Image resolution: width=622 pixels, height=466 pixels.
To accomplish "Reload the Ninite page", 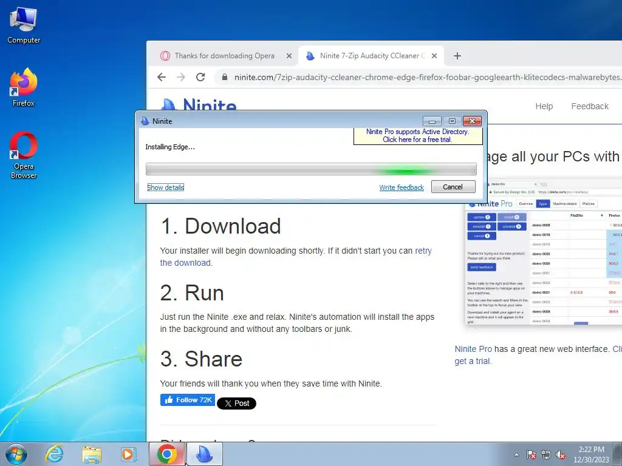I will point(200,77).
